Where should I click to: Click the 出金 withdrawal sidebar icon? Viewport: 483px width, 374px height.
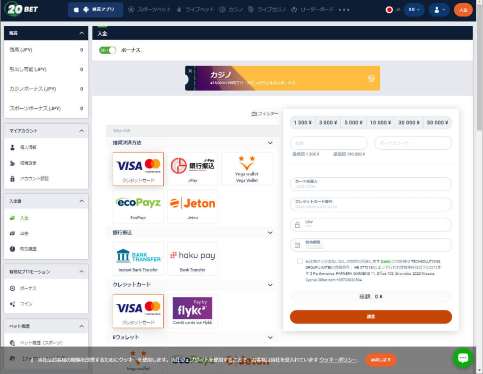(x=12, y=233)
